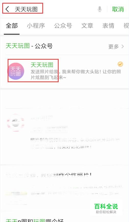Screen dimensions: 129x222
Task: Select the 文章 tab
Action: (x=87, y=26)
